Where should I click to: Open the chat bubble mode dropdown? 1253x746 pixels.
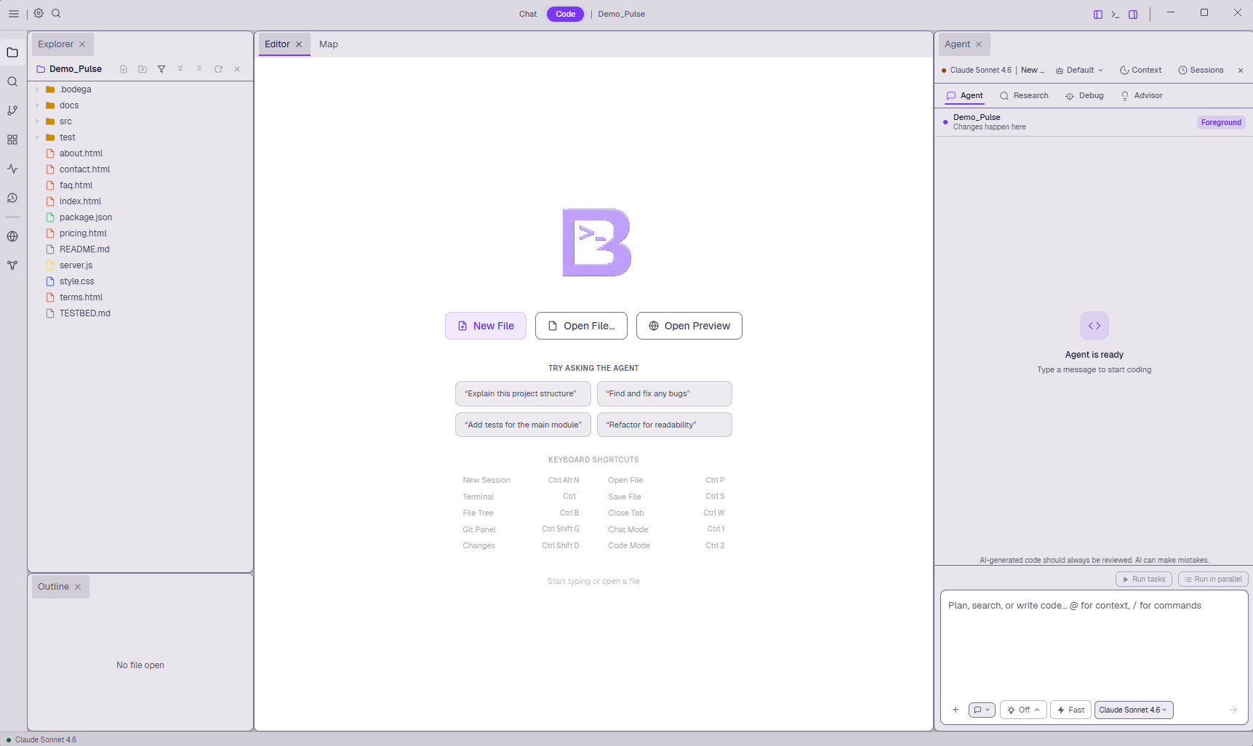[x=982, y=710]
